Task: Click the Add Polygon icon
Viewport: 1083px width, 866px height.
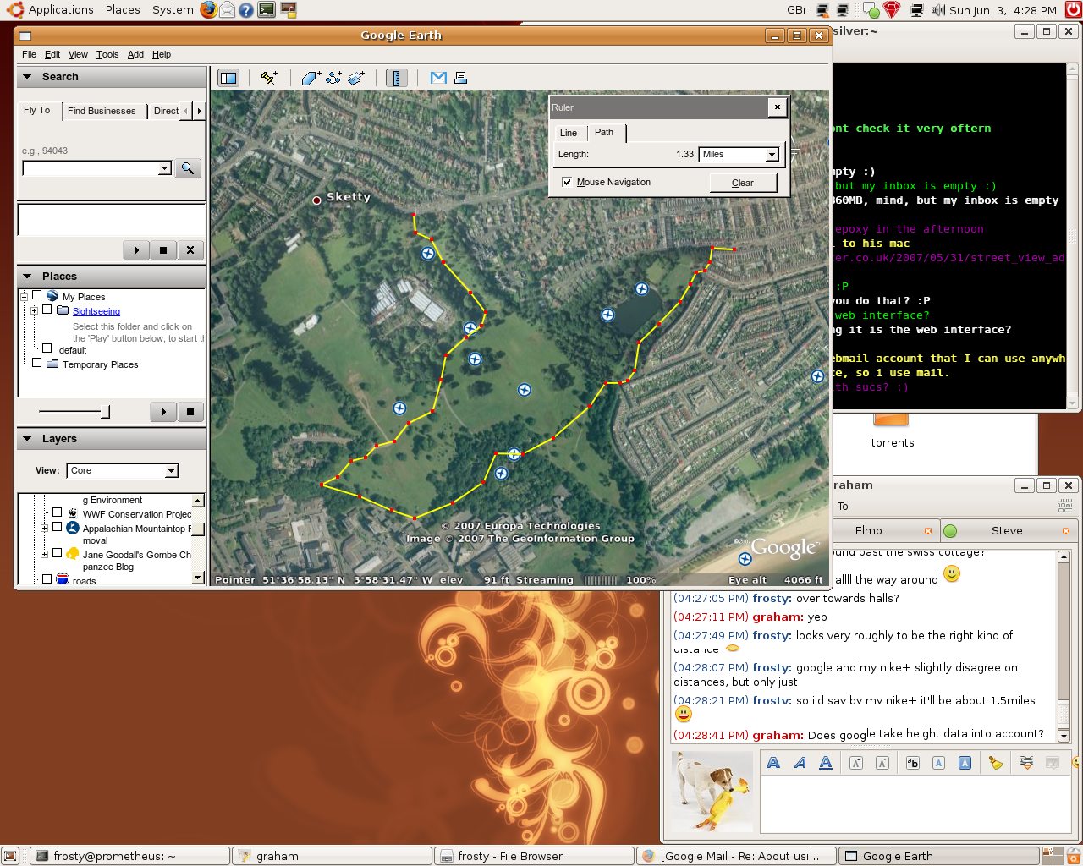Action: coord(311,78)
